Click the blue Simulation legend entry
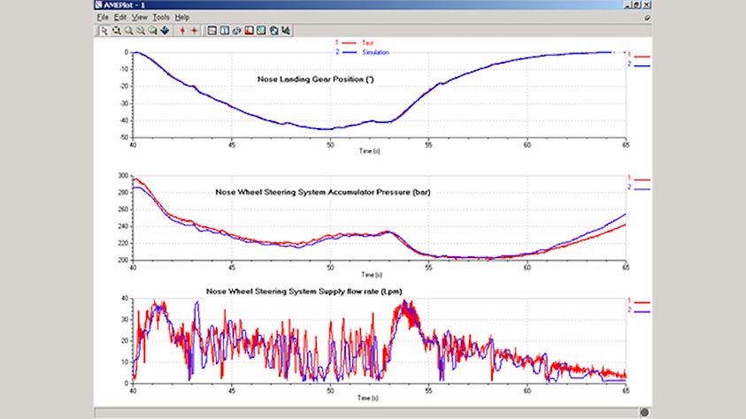The image size is (746, 419). 362,52
